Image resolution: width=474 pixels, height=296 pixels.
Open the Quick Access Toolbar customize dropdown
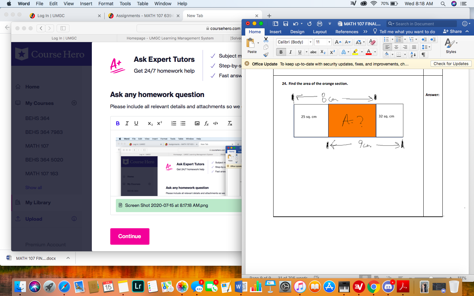[329, 24]
